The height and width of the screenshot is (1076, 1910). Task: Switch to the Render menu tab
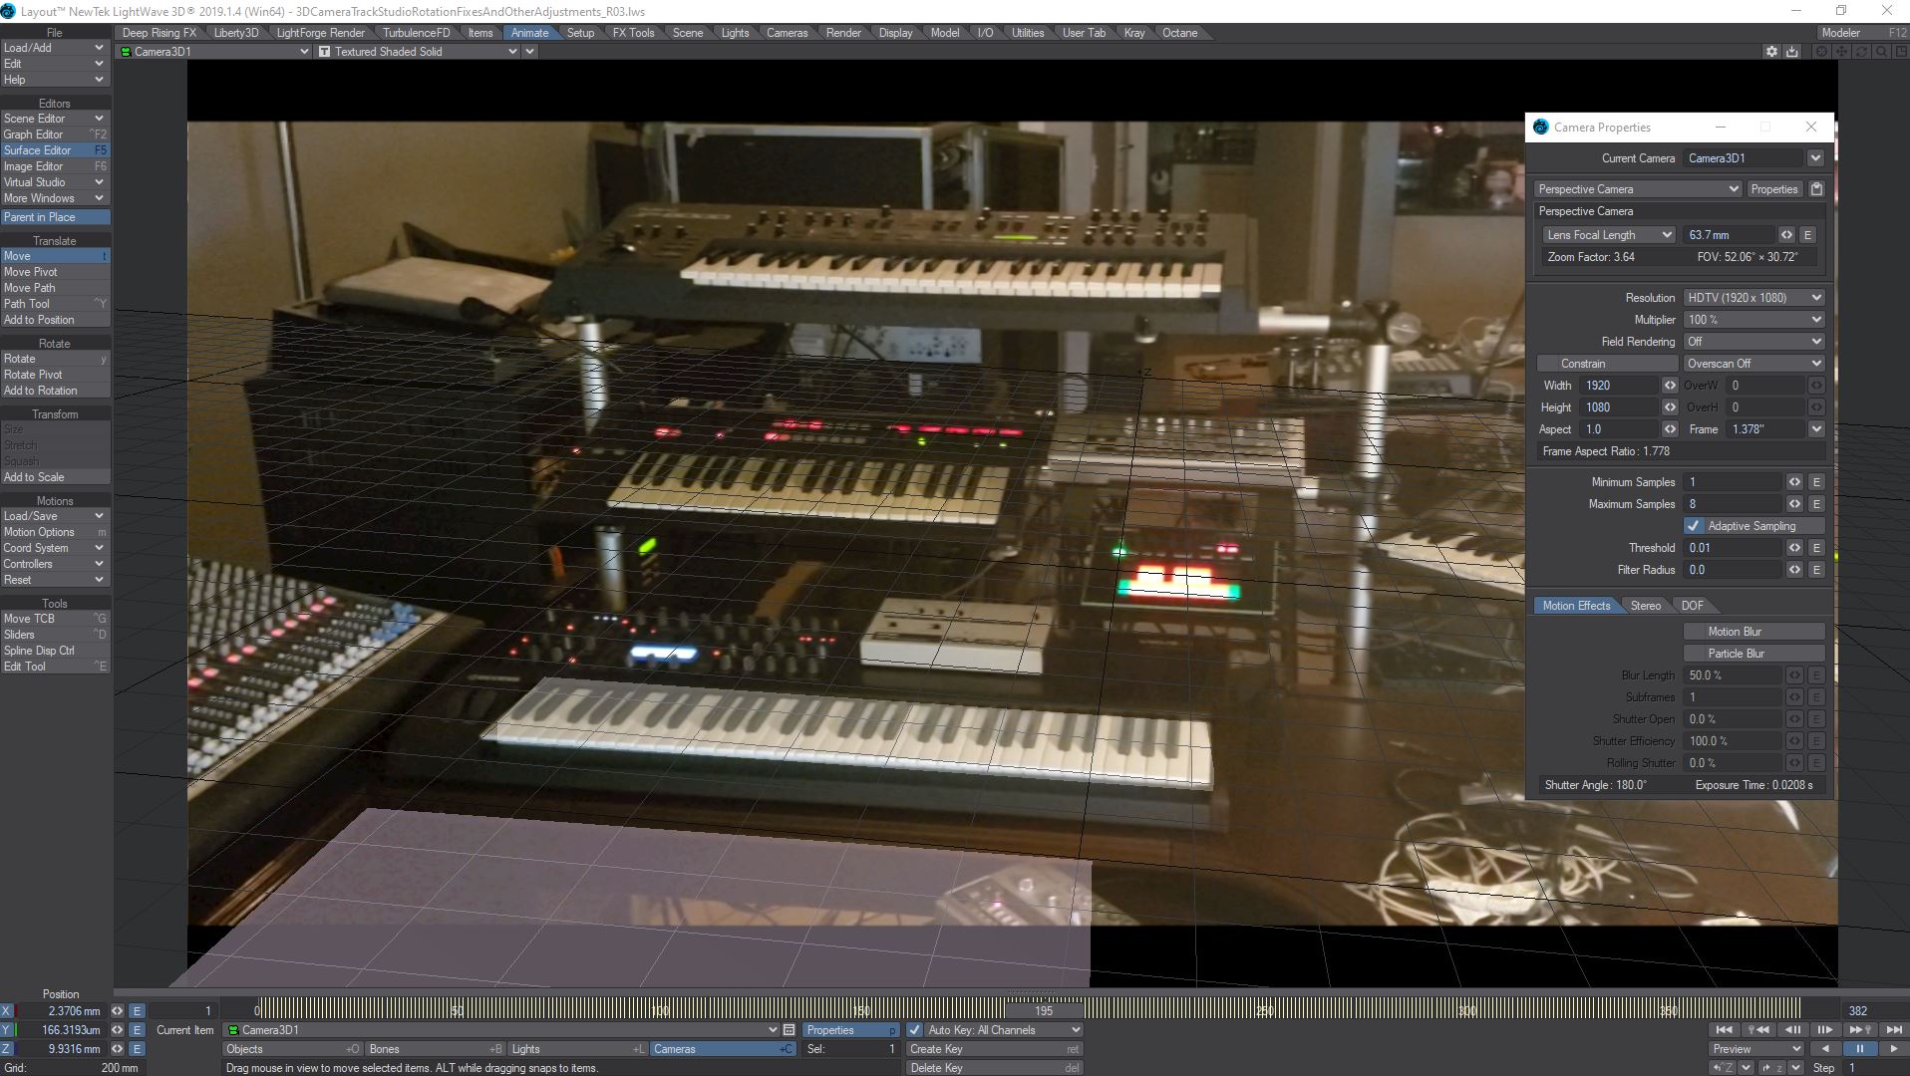tap(842, 33)
